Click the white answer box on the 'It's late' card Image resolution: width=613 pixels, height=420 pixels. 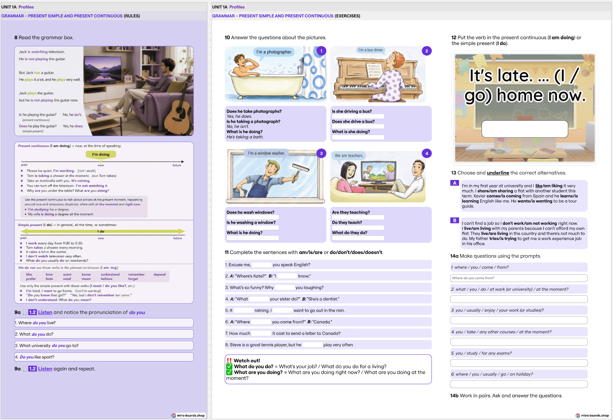click(x=525, y=129)
